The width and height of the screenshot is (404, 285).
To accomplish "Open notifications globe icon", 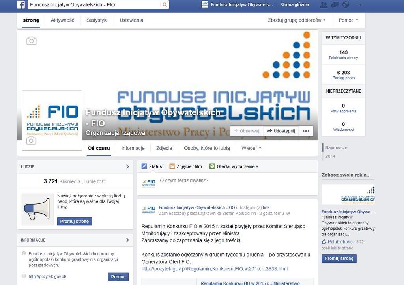I will (346, 5).
